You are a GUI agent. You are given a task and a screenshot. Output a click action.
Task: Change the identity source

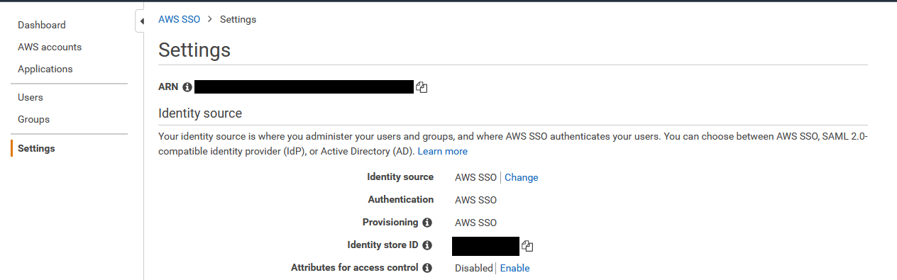coord(522,177)
